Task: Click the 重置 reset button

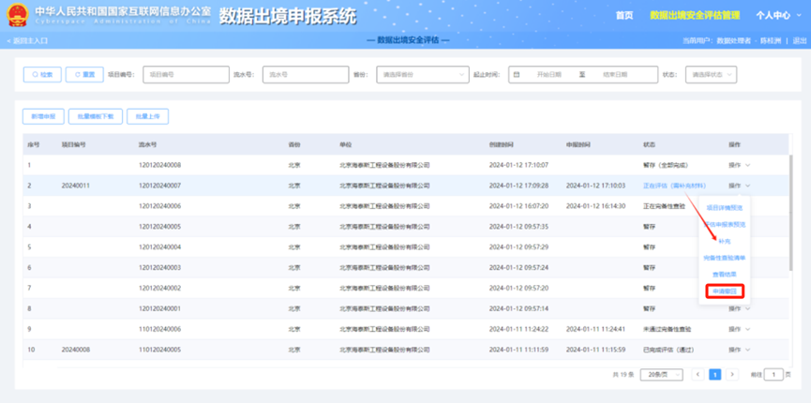Action: (84, 74)
